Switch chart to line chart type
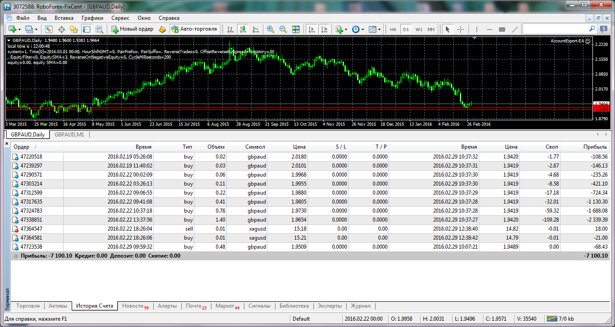The image size is (615, 327). point(256,29)
